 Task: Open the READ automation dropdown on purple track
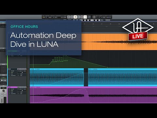point(12,91)
